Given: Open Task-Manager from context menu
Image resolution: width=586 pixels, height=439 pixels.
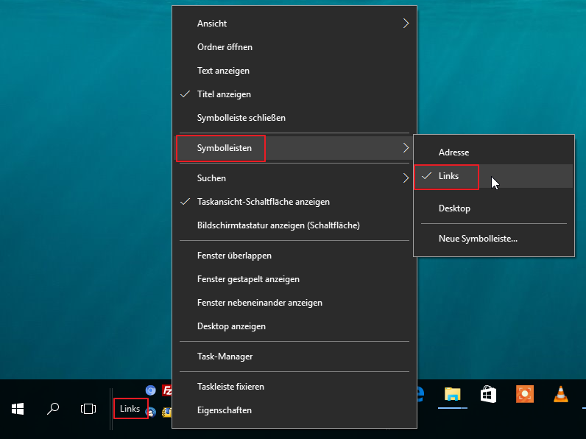Looking at the screenshot, I should click(294, 357).
